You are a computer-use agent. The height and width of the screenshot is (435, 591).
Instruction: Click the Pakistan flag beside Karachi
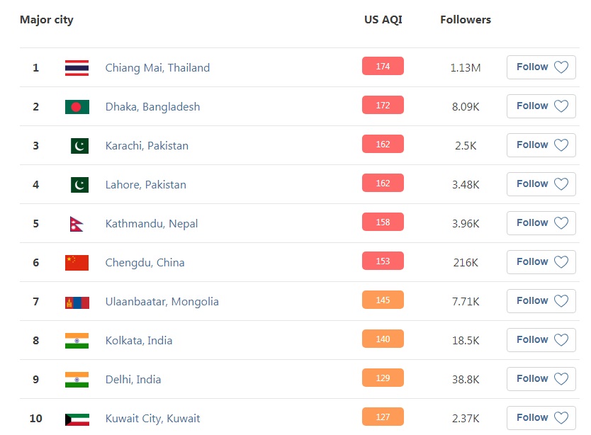(x=79, y=146)
